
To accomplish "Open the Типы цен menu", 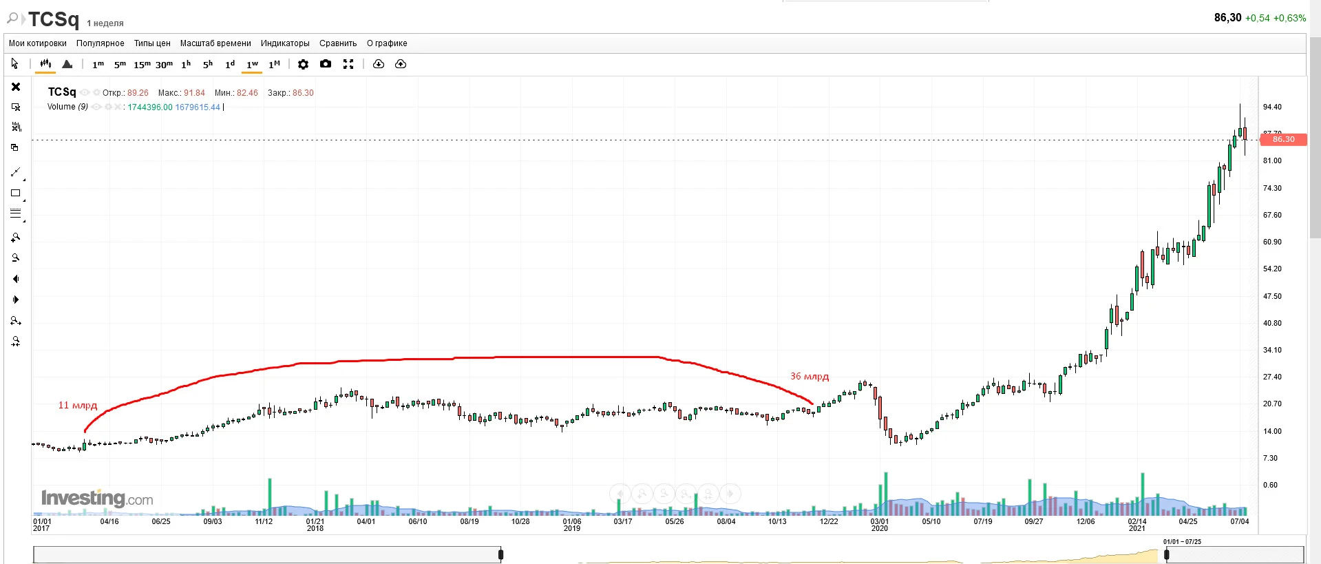I will pos(152,43).
